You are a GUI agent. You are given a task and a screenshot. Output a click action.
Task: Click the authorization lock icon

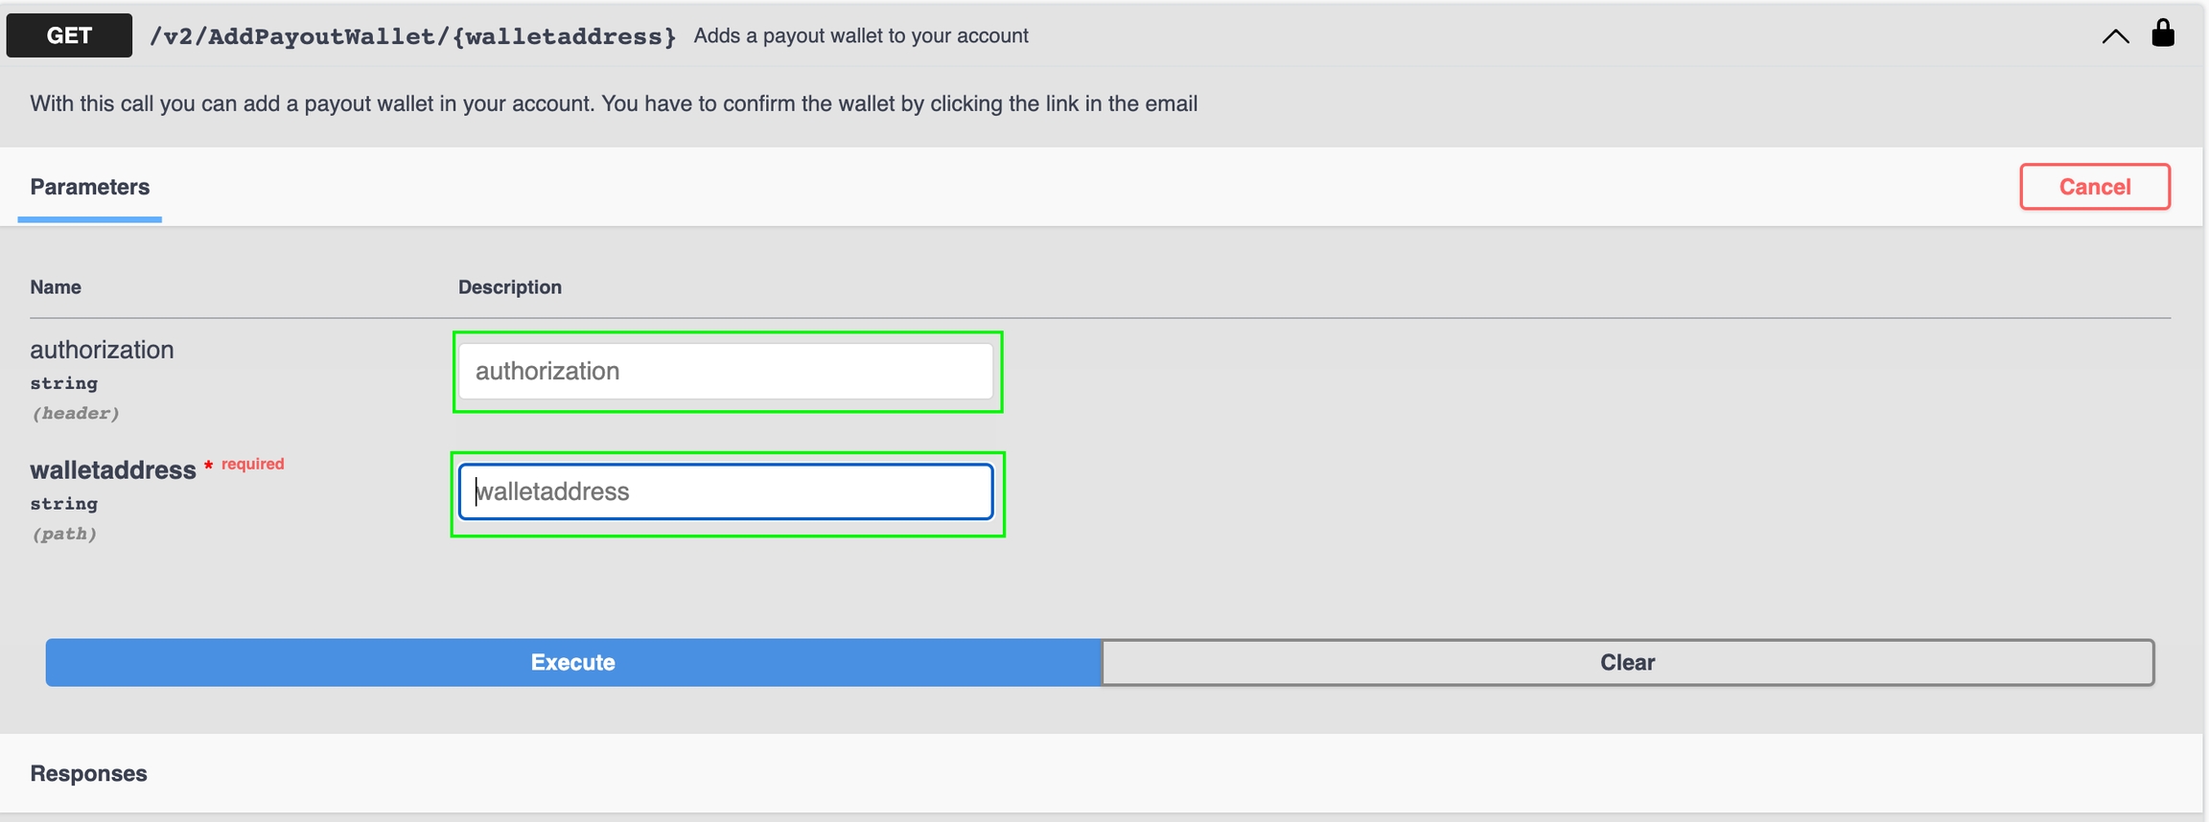tap(2162, 34)
